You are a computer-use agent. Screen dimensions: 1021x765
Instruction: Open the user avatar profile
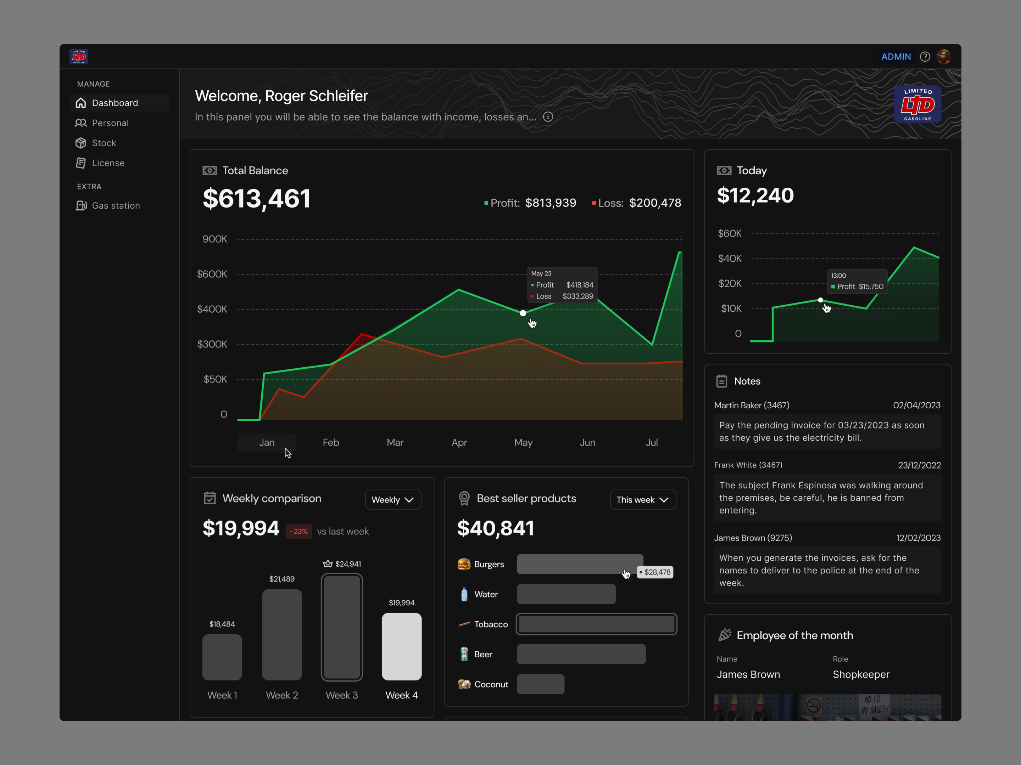pyautogui.click(x=943, y=57)
